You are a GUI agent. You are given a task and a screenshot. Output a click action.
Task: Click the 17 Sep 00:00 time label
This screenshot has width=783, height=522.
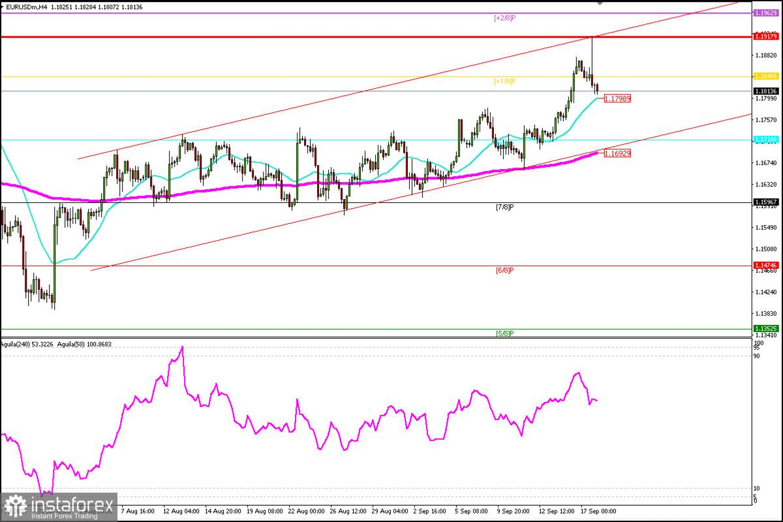coord(598,511)
